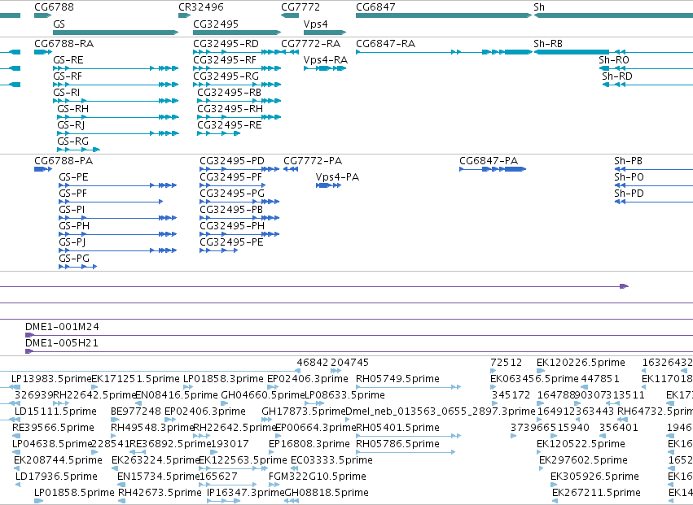Select EST RH05786.5prime
This screenshot has height=505, width=693.
[x=397, y=445]
